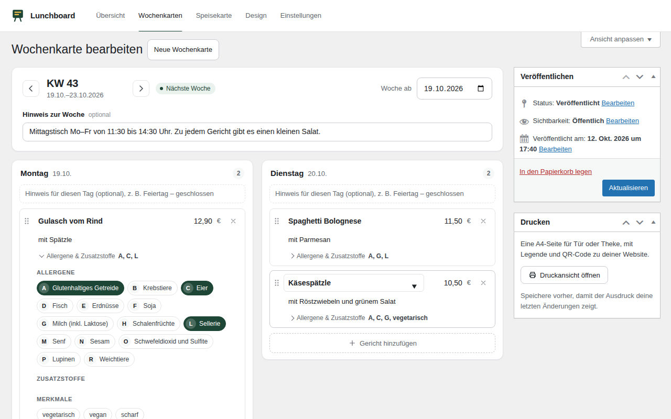Click the Aktualisieren button

coord(629,188)
